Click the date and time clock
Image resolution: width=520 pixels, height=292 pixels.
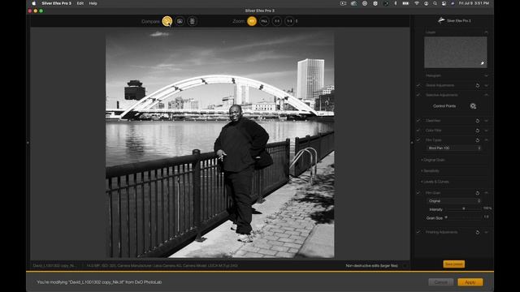tap(474, 3)
